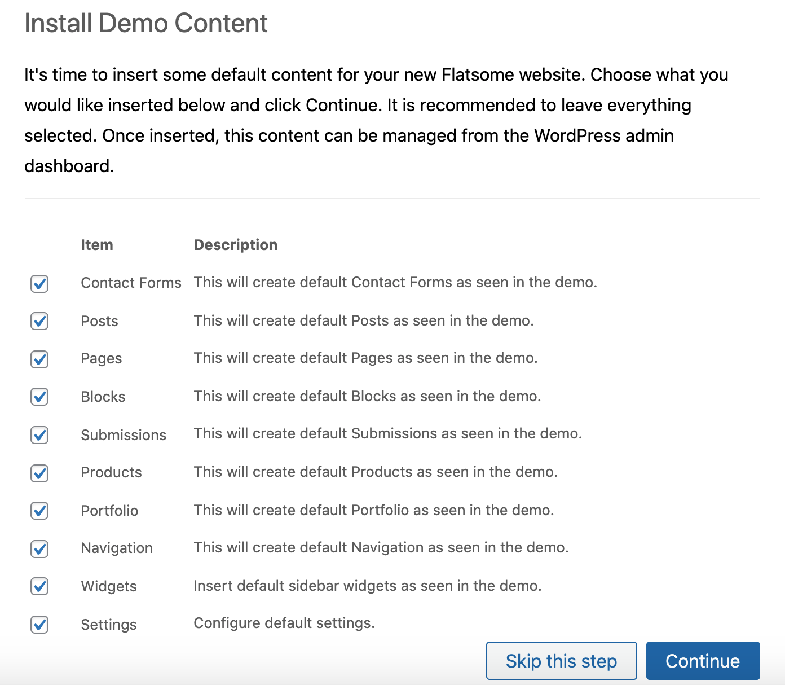Viewport: 785px width, 685px height.
Task: Uncheck the Submissions checkbox
Action: coord(39,435)
